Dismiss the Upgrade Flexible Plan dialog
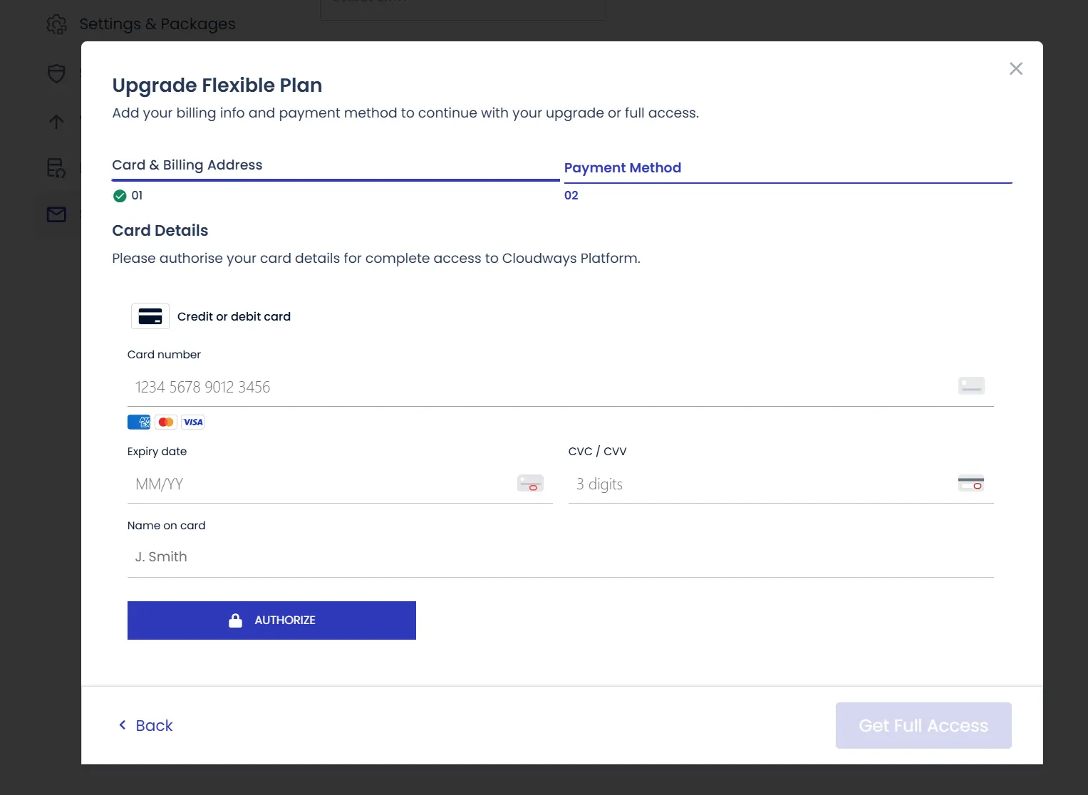The image size is (1088, 795). (1015, 68)
